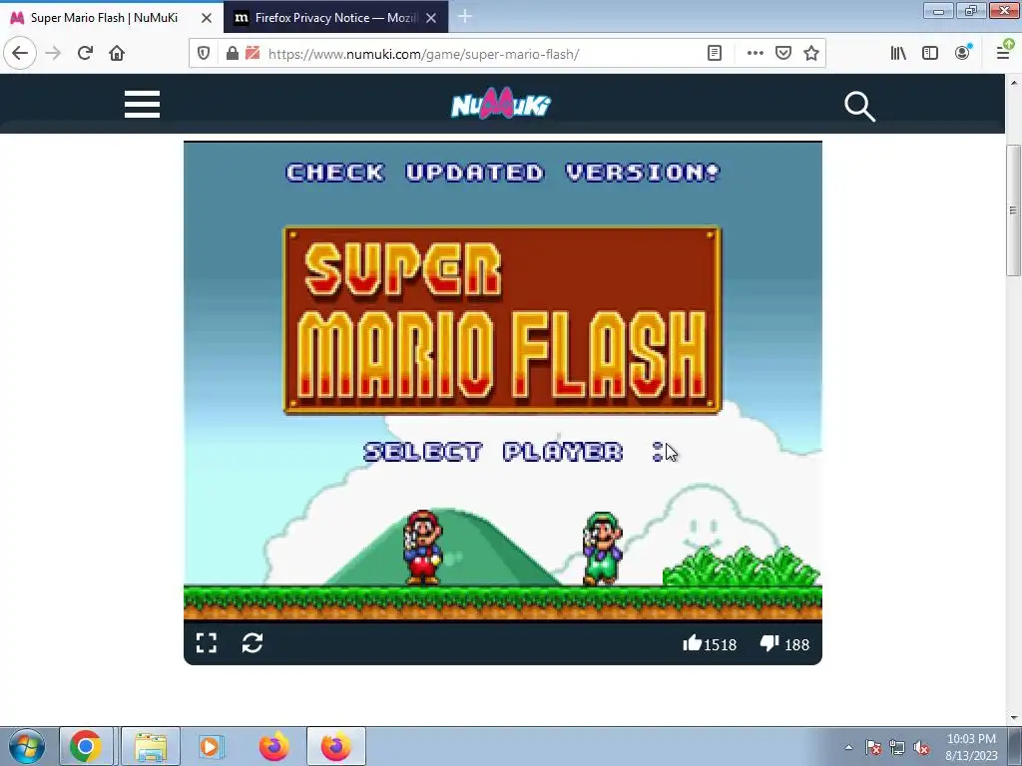This screenshot has width=1022, height=766.
Task: Toggle reader view for this page
Action: (715, 54)
